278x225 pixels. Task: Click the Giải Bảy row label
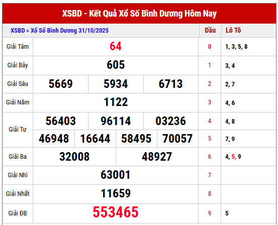[18, 65]
